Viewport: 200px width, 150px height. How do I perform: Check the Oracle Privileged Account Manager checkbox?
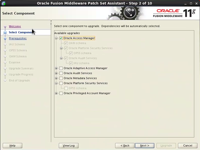(x=61, y=93)
